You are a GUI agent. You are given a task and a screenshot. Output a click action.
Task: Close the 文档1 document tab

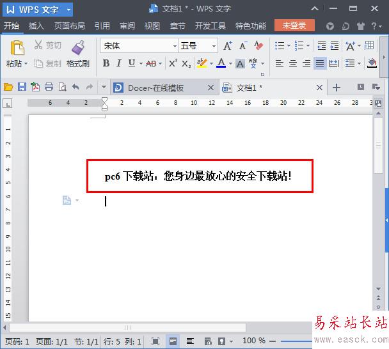point(319,88)
